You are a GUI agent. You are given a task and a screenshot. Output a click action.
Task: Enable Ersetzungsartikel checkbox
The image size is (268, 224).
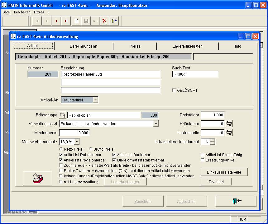click(x=203, y=160)
